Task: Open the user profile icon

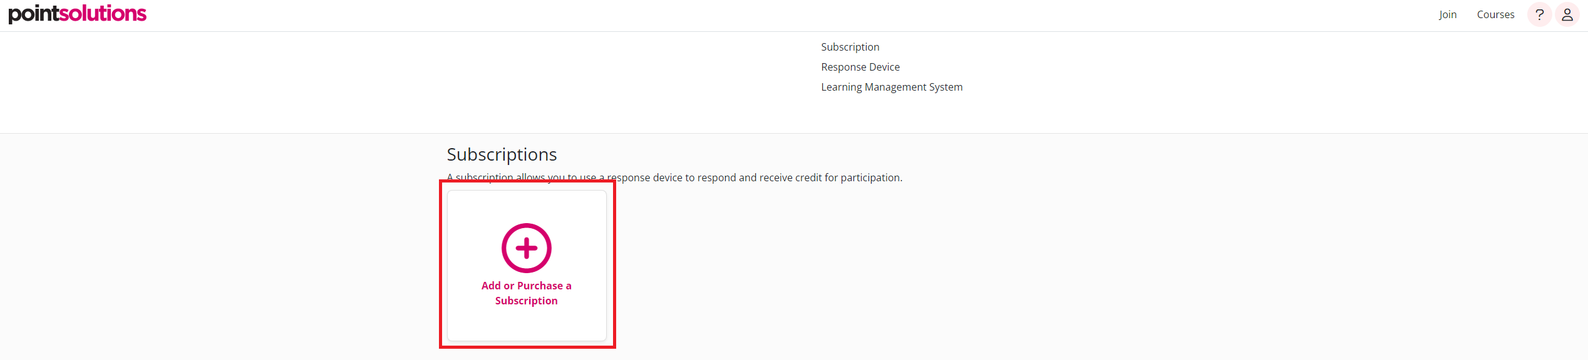Action: 1567,14
